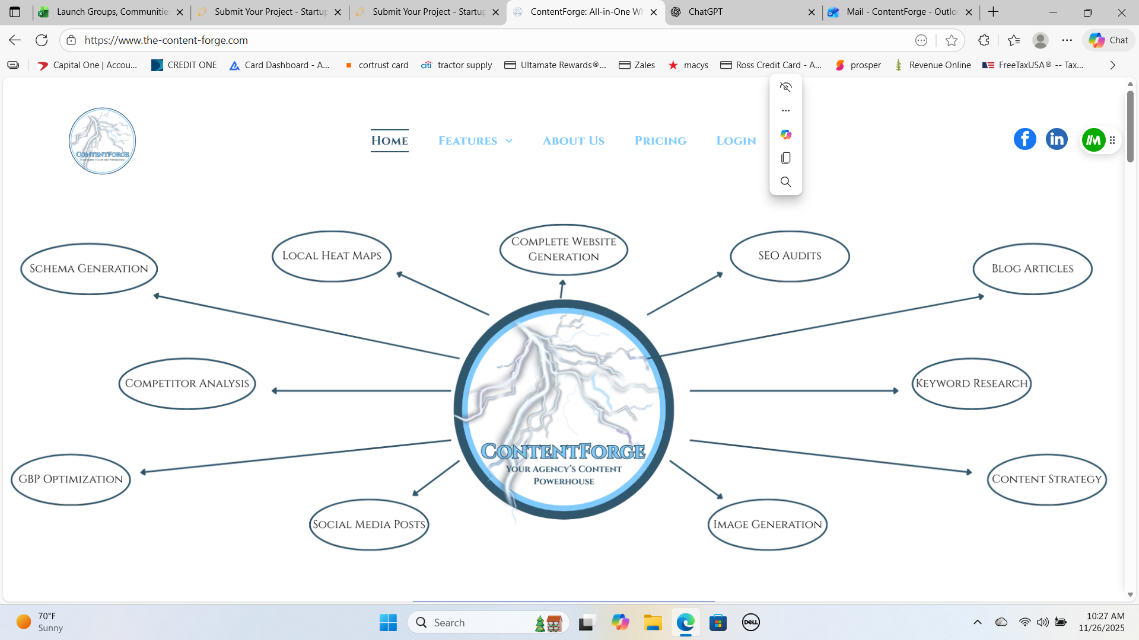
Task: Click the Blog Articles bubble
Action: tap(1032, 269)
